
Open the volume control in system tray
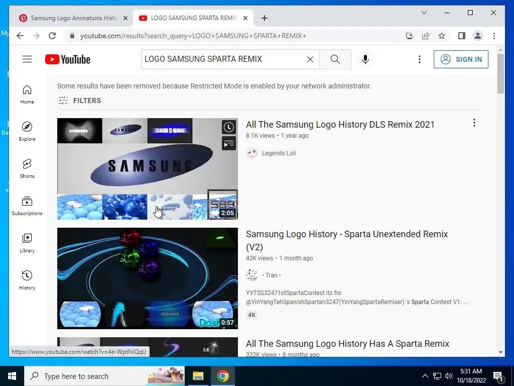click(449, 376)
